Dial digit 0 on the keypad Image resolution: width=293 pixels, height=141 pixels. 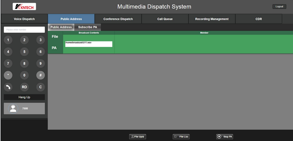point(24,75)
